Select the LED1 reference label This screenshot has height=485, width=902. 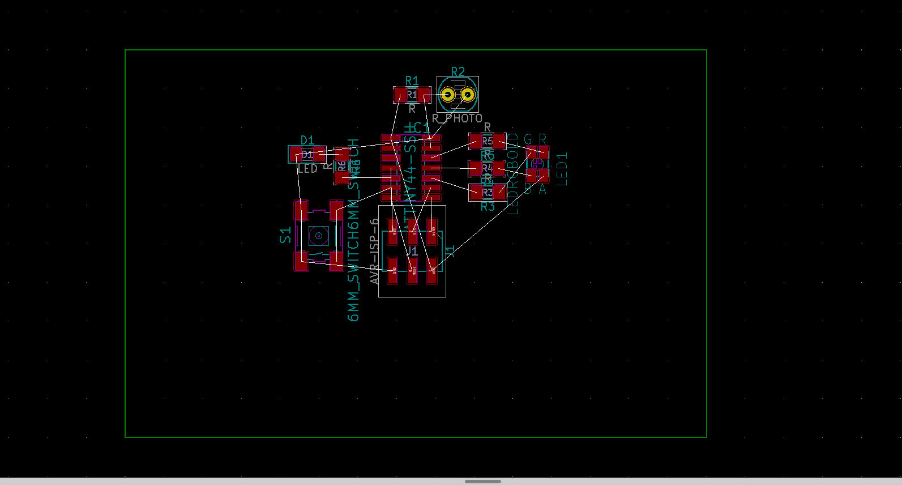point(562,169)
